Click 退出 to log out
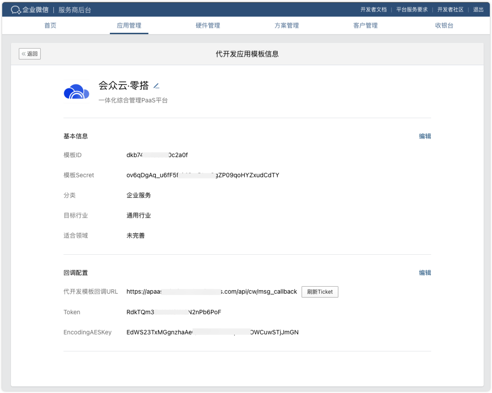This screenshot has height=393, width=492. tap(478, 10)
